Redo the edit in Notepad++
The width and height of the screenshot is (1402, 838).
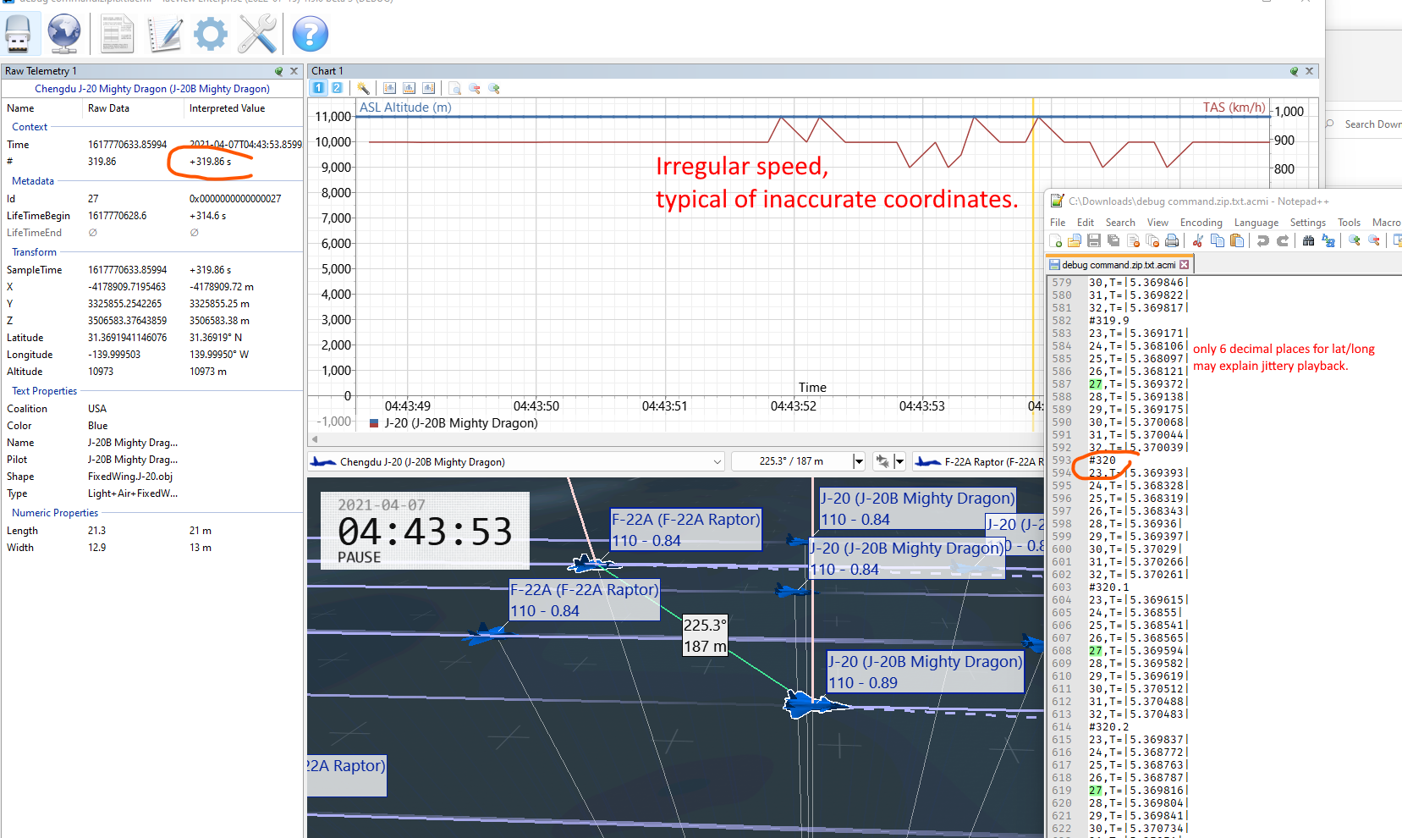click(1283, 241)
